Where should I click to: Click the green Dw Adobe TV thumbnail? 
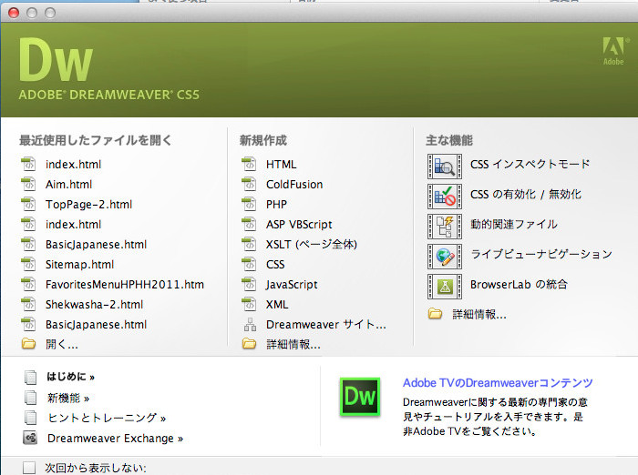click(x=360, y=397)
